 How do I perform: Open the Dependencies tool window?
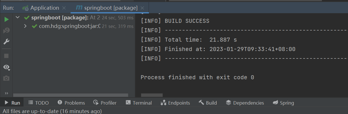245,103
